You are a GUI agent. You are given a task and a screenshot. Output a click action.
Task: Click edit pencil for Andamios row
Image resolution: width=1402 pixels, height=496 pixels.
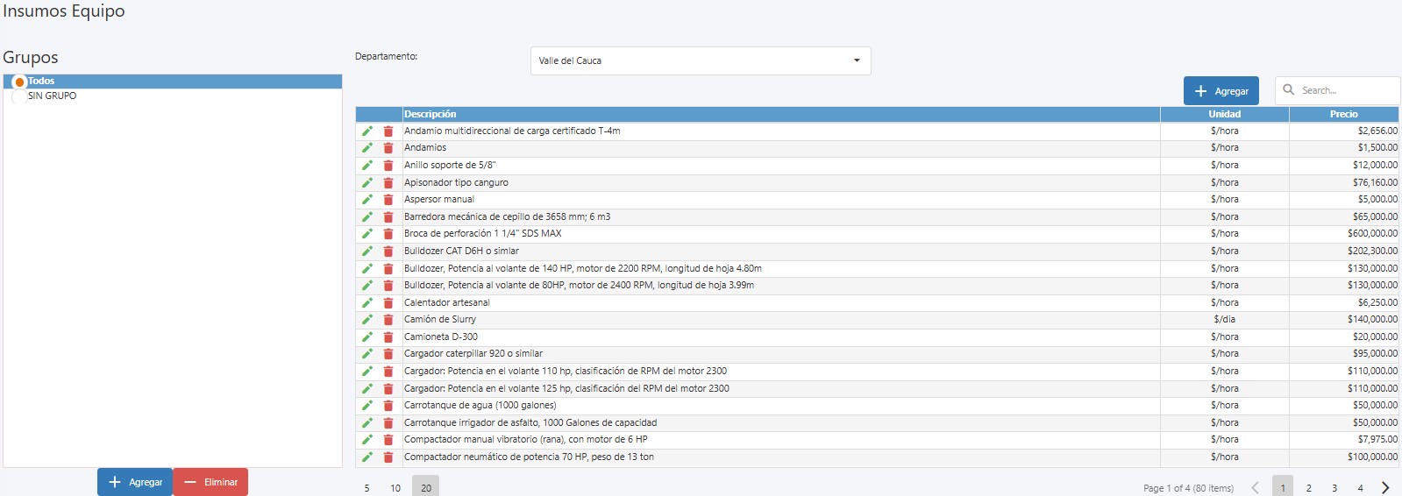[x=367, y=148]
